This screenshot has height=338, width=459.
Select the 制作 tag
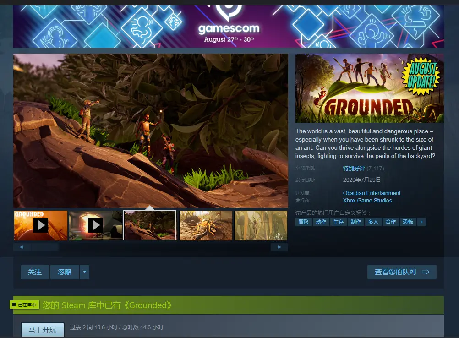pyautogui.click(x=355, y=222)
